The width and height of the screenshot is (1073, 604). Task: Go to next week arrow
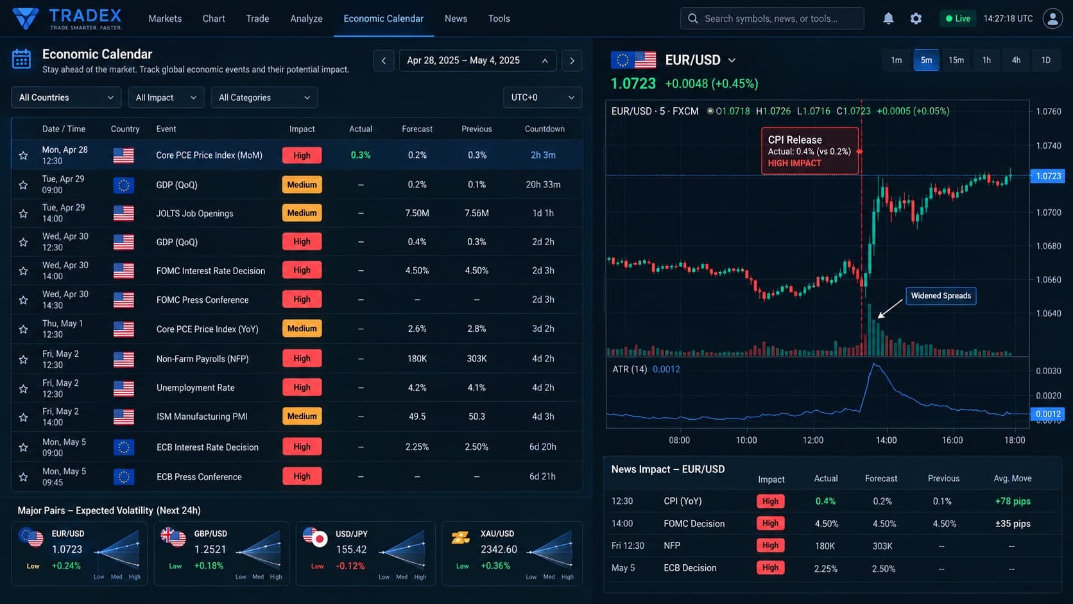point(572,60)
